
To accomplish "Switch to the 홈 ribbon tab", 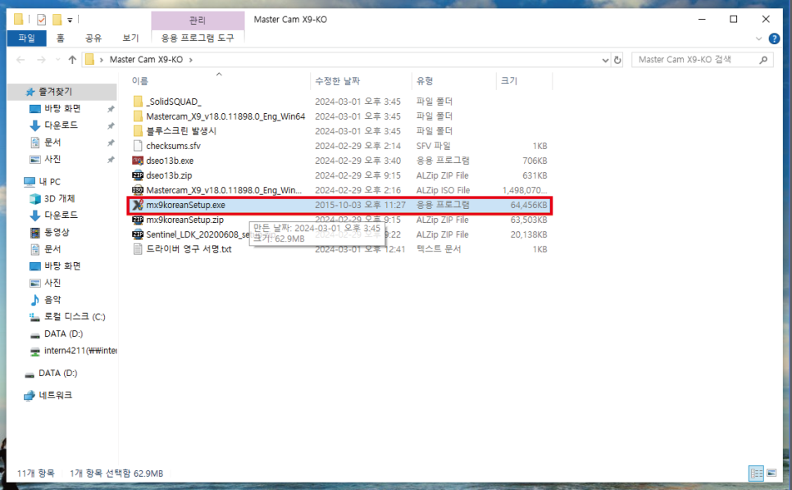I will 61,38.
